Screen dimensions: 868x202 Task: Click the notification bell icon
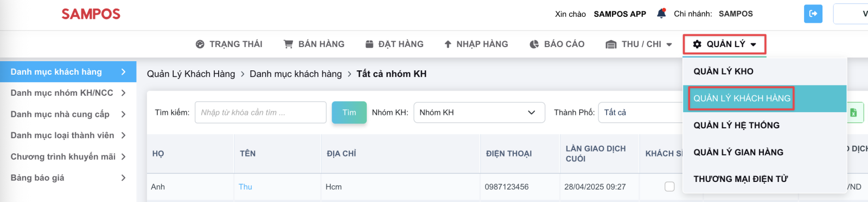661,14
